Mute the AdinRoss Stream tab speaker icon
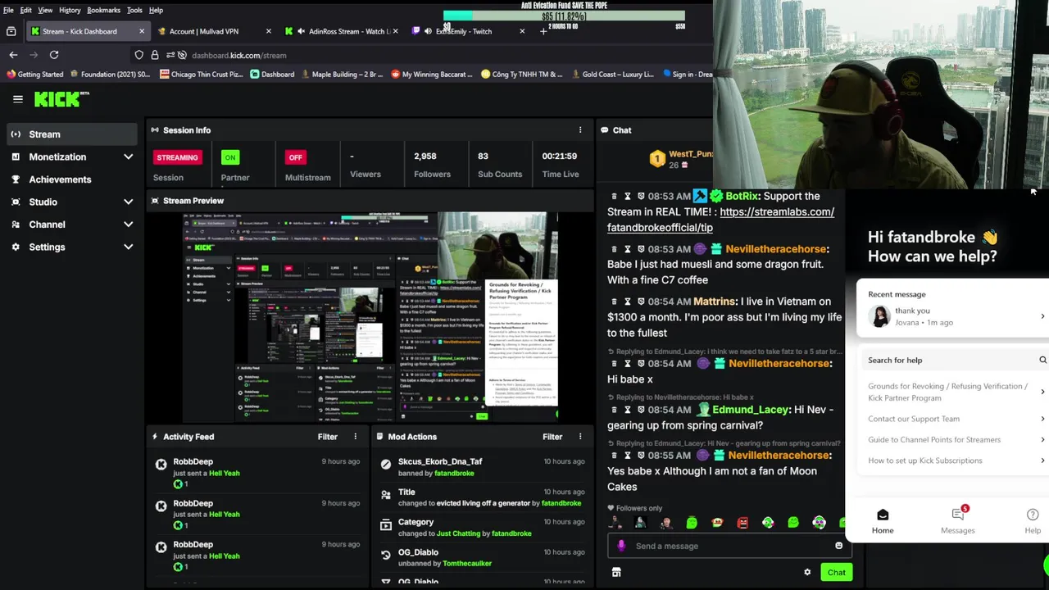The width and height of the screenshot is (1049, 590). coord(301,31)
